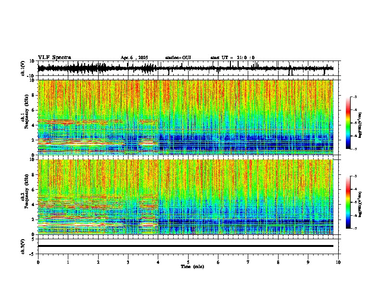Click time axis tick label "6"
This screenshot has height=294, width=381.
pyautogui.click(x=218, y=262)
